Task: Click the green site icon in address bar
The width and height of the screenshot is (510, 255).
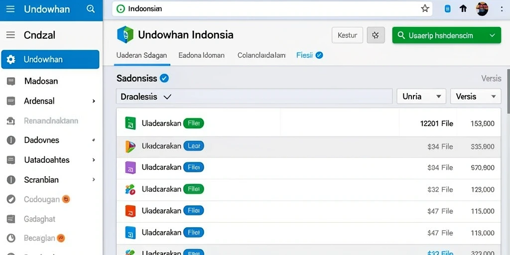Action: (121, 9)
